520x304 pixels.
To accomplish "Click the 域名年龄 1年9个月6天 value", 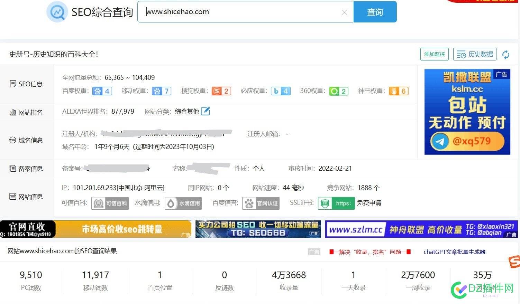I will point(112,147).
